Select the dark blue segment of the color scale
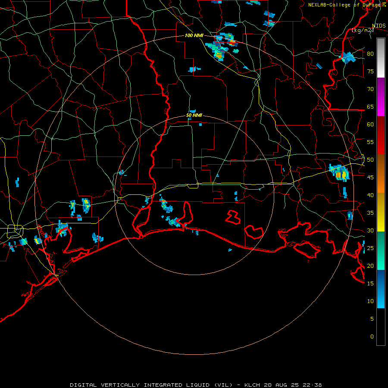 pos(381,289)
